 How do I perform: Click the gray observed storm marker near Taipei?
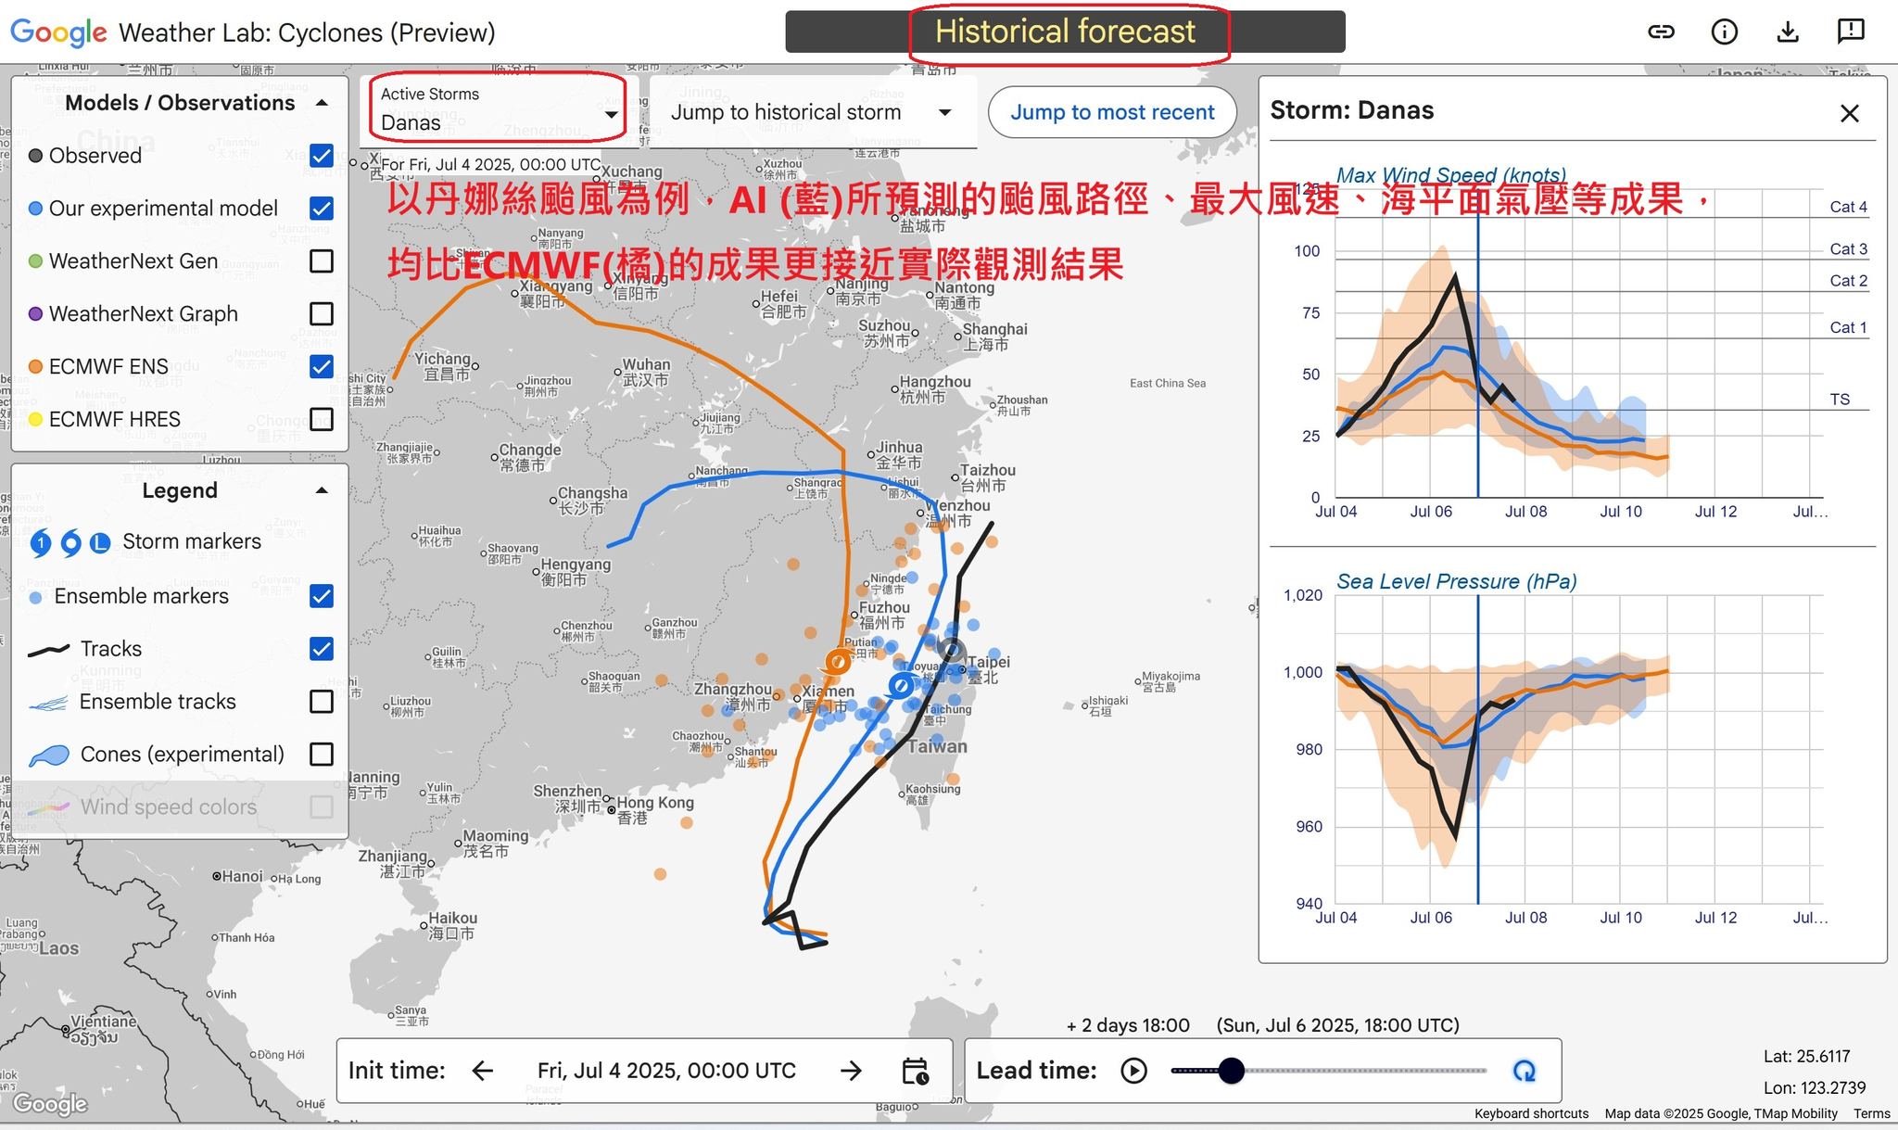951,651
